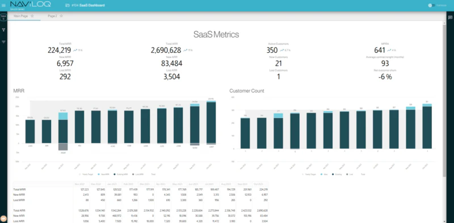The width and height of the screenshot is (454, 223).
Task: Select the Main Page tab
Action: (x=21, y=16)
